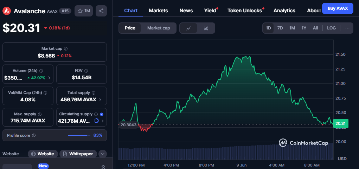359x169 pixels.
Task: Open chart more options ellipsis
Action: tap(347, 28)
